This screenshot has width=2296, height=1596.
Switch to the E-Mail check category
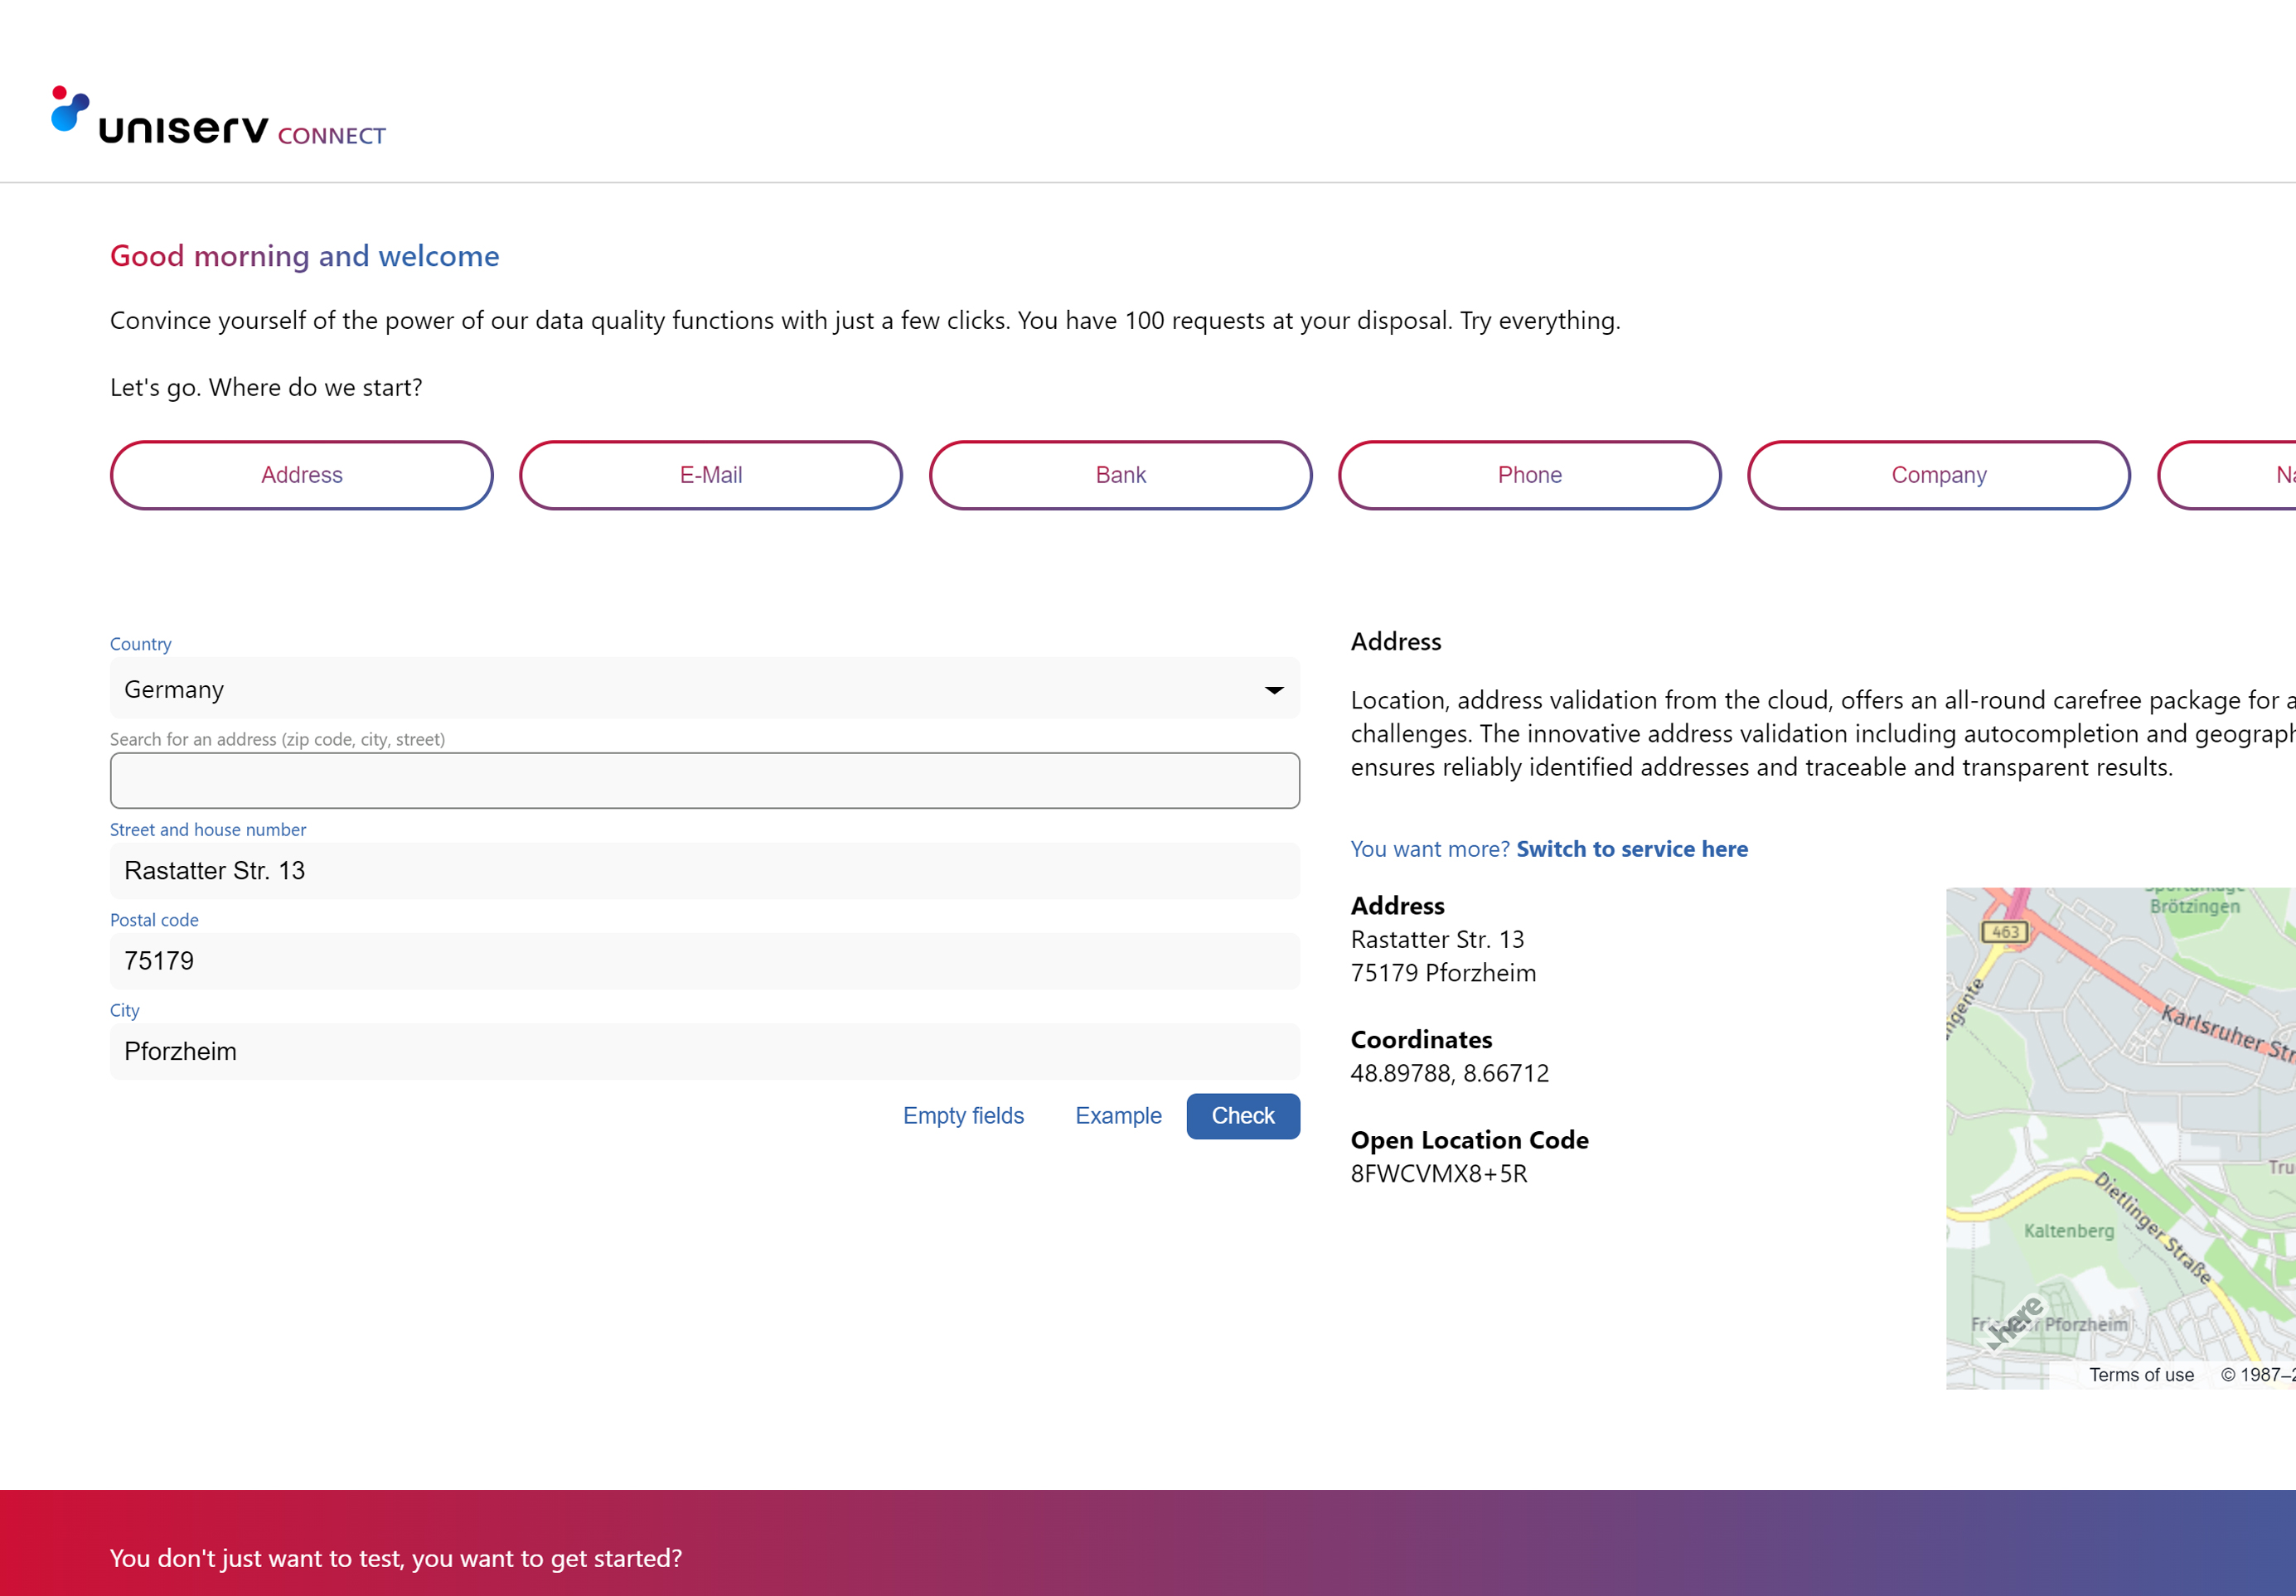[710, 474]
